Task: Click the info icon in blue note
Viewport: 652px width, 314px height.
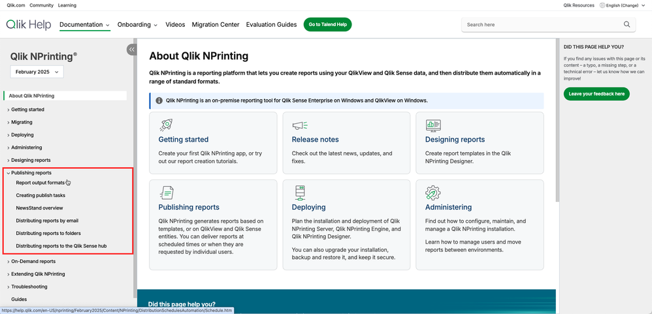Action: [x=159, y=101]
